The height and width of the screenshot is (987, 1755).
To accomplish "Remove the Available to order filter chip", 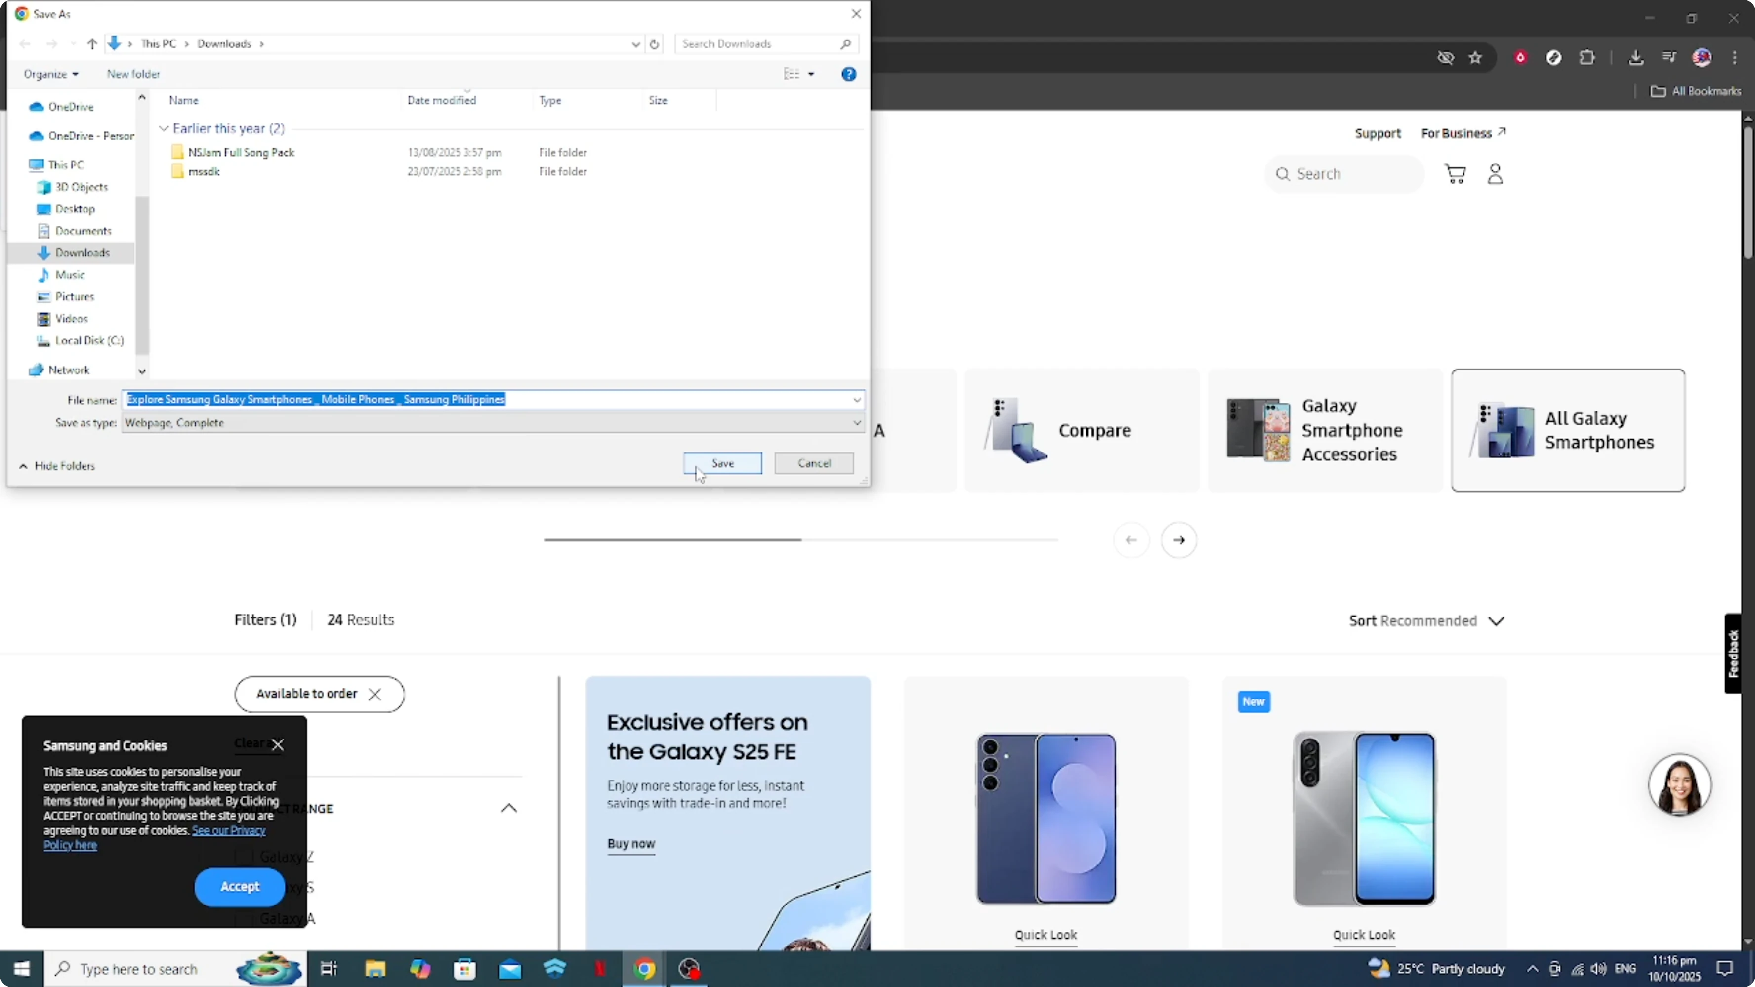I will pyautogui.click(x=375, y=694).
